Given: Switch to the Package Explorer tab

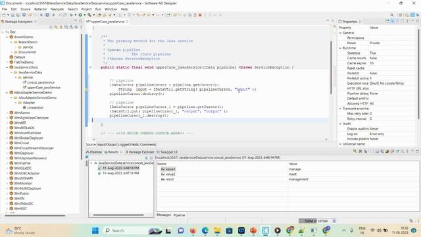Looking at the screenshot, I should click(x=139, y=152).
